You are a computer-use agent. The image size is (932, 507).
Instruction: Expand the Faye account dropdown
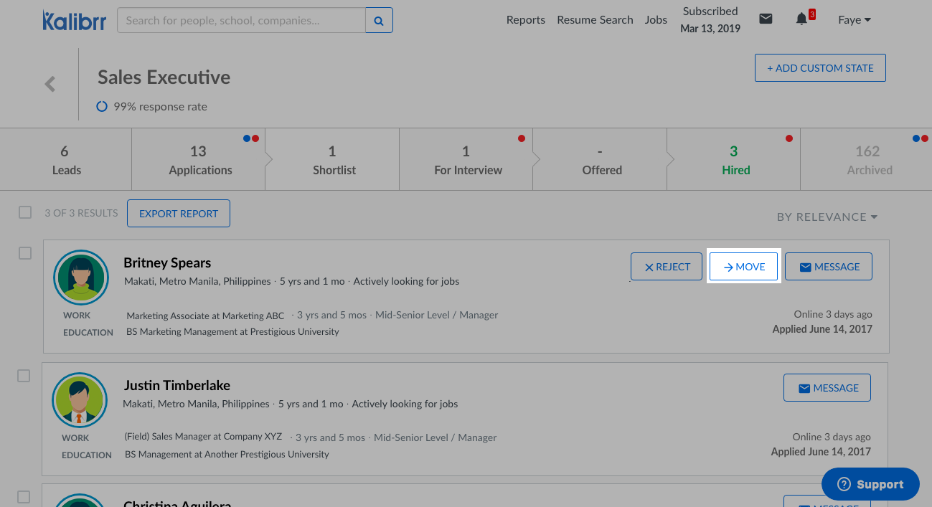(x=854, y=20)
